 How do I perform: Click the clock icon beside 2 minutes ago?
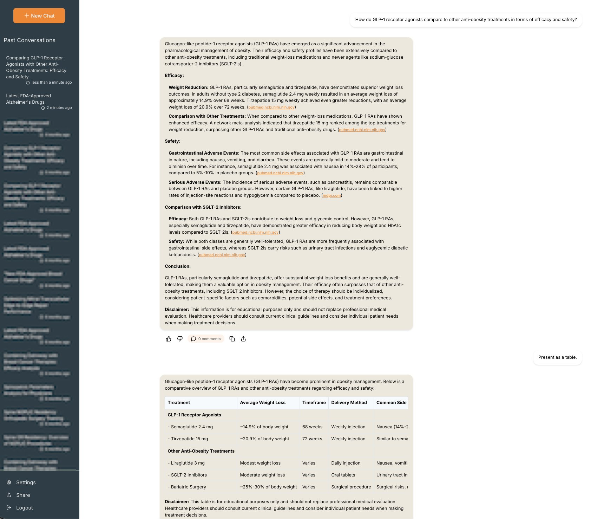(x=43, y=108)
